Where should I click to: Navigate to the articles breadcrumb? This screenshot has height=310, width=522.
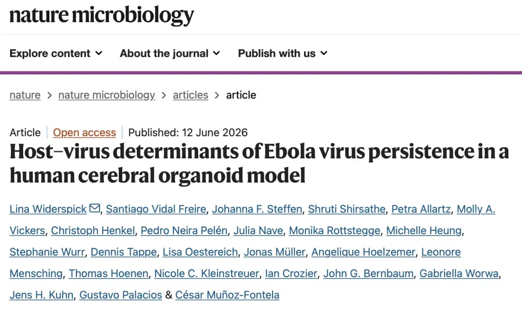(x=190, y=95)
